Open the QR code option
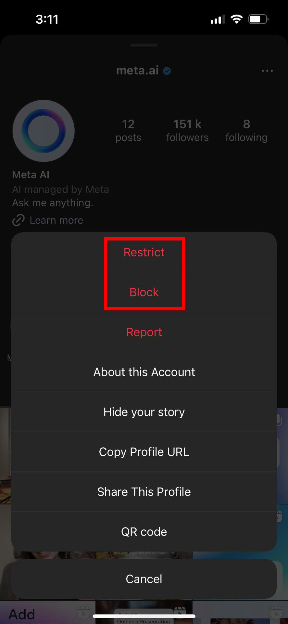The height and width of the screenshot is (624, 288). point(144,532)
